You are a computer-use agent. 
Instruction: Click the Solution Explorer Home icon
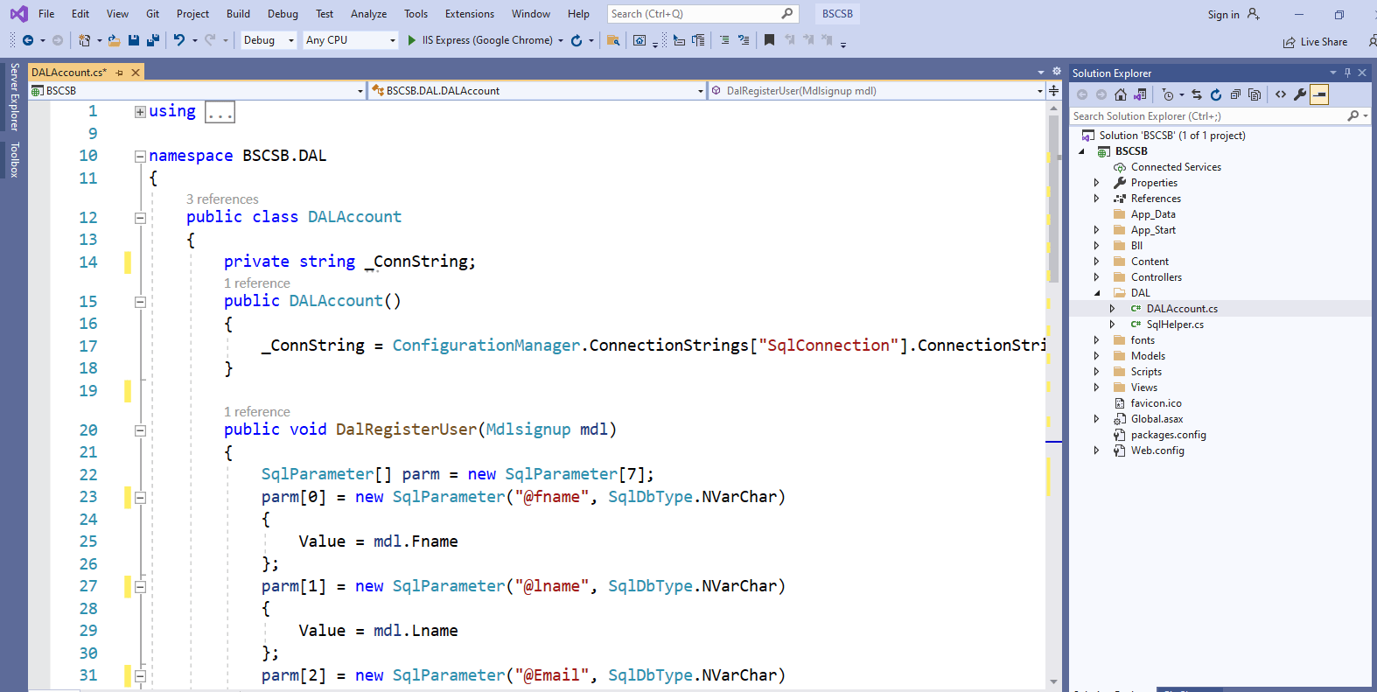point(1121,94)
